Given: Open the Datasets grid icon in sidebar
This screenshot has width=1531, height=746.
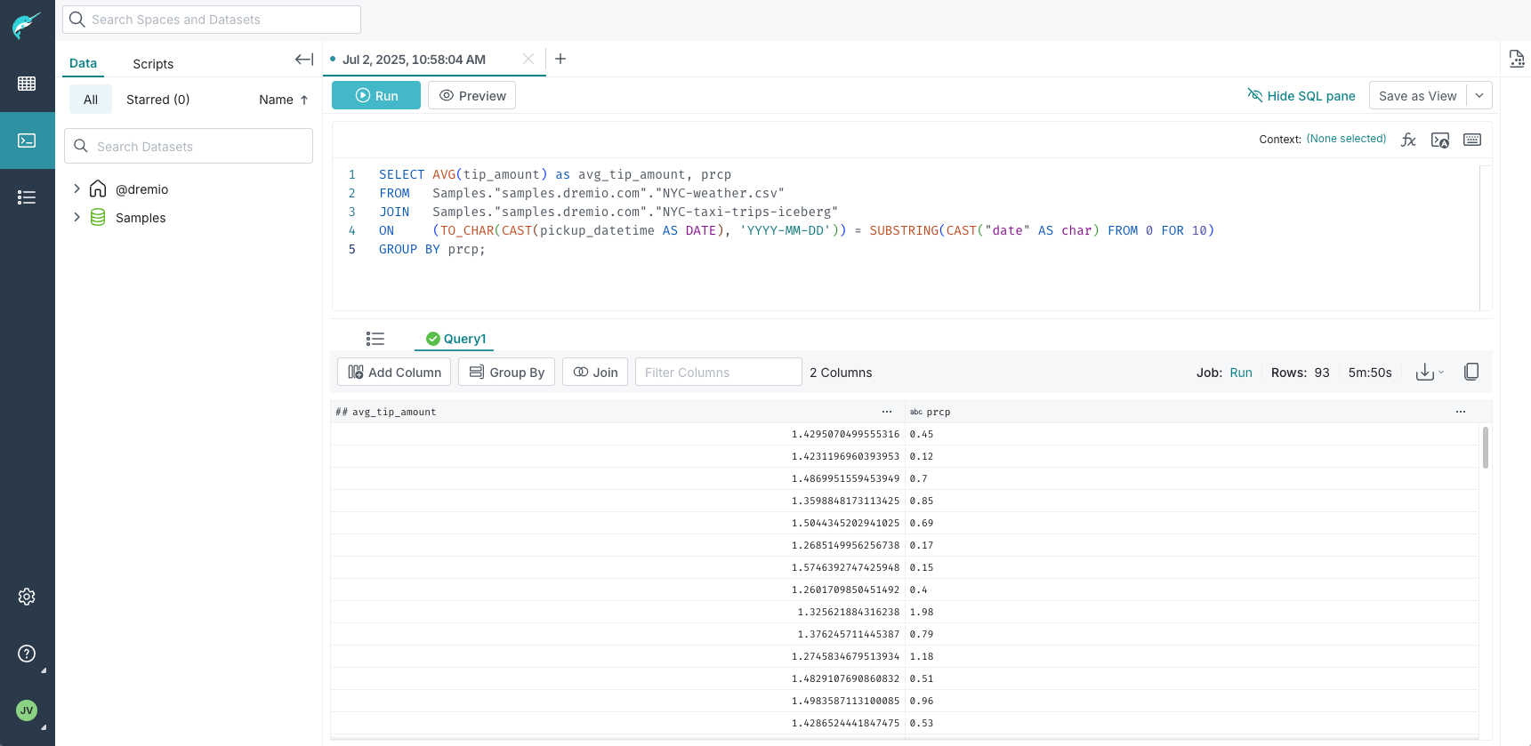Looking at the screenshot, I should [27, 84].
